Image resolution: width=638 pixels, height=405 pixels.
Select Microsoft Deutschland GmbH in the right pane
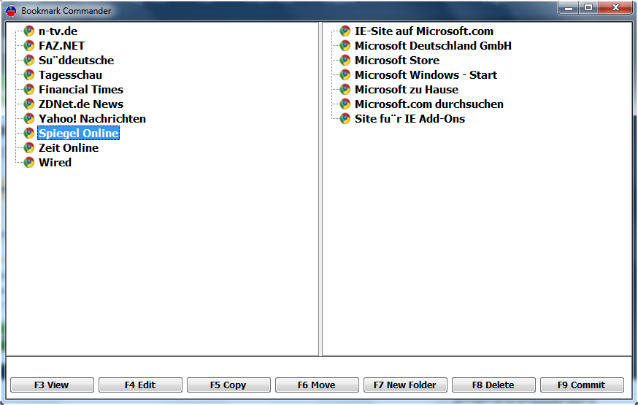(433, 46)
